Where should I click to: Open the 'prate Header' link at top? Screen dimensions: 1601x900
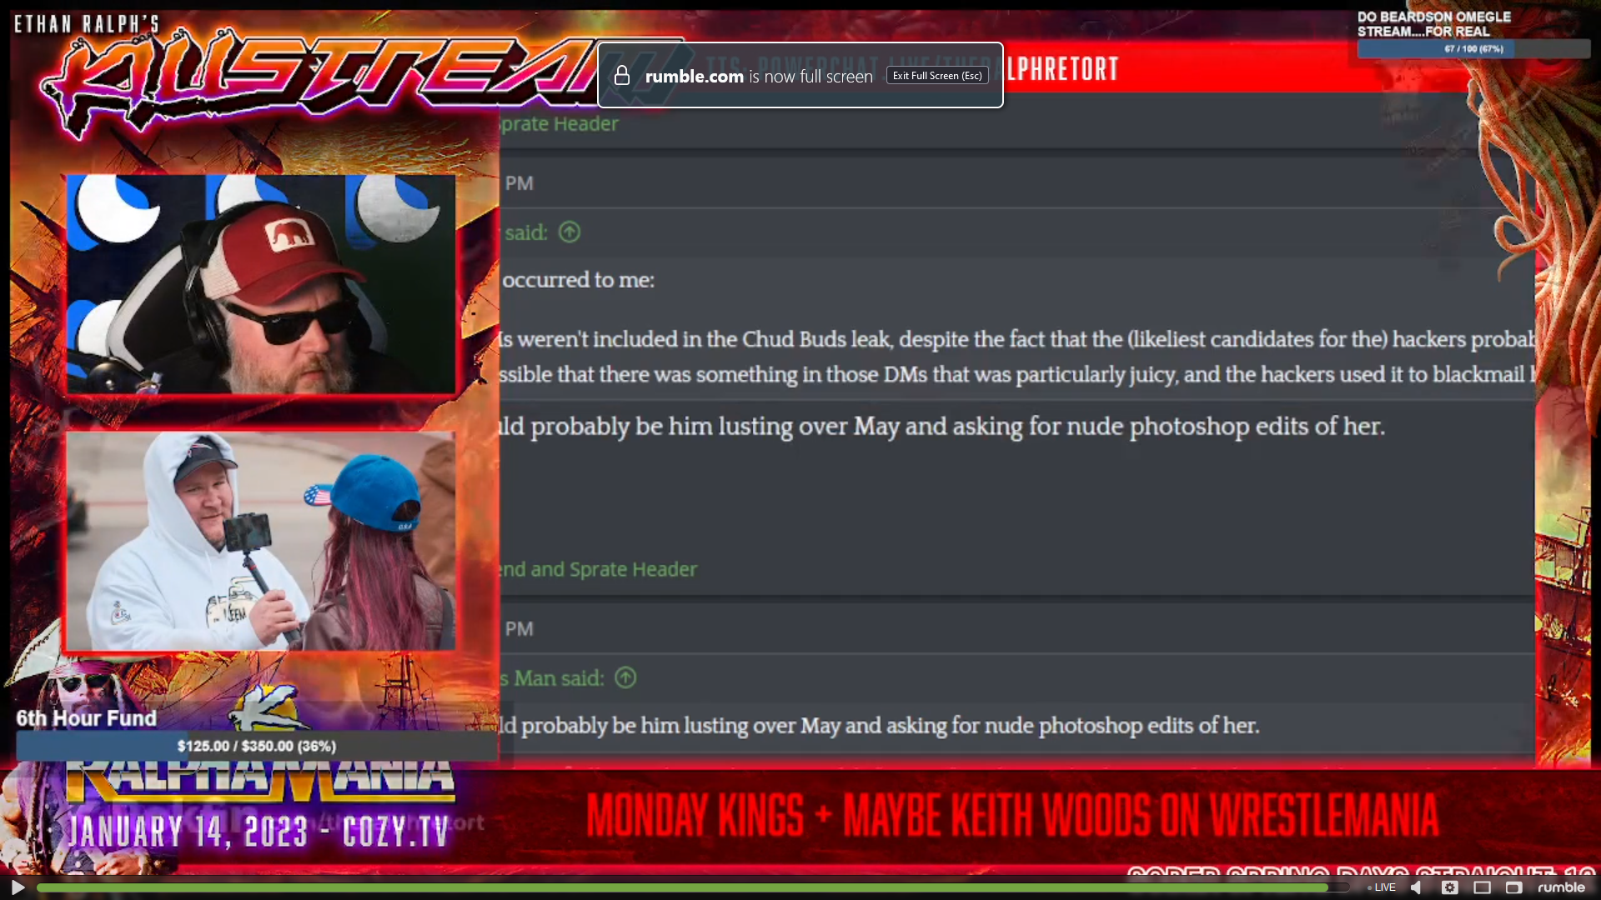[559, 123]
